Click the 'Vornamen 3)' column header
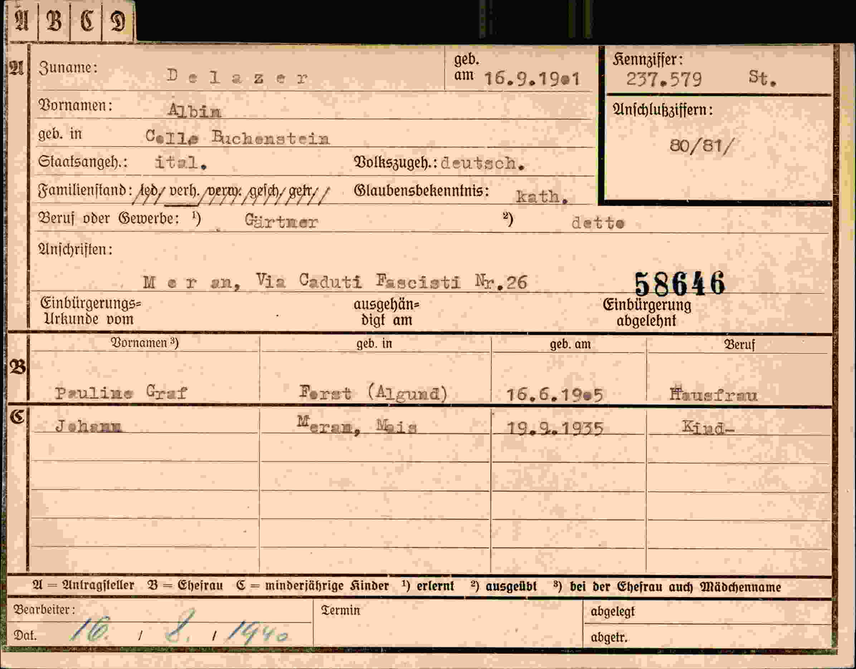Viewport: 856px width, 669px height. pyautogui.click(x=145, y=343)
